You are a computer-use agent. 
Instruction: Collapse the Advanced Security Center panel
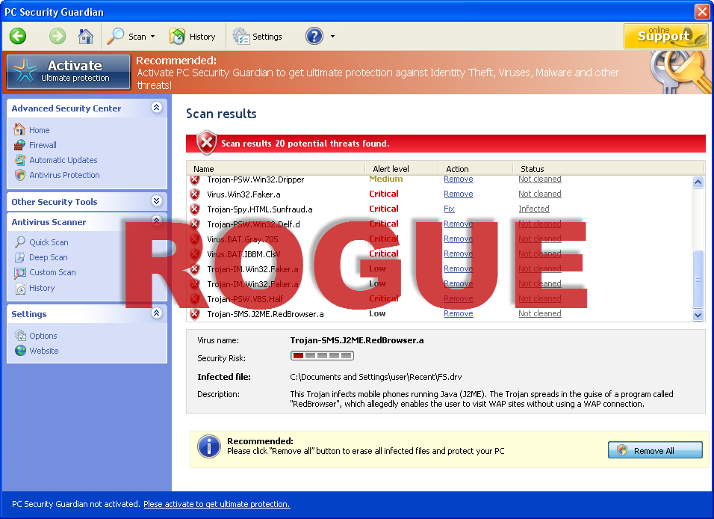157,108
